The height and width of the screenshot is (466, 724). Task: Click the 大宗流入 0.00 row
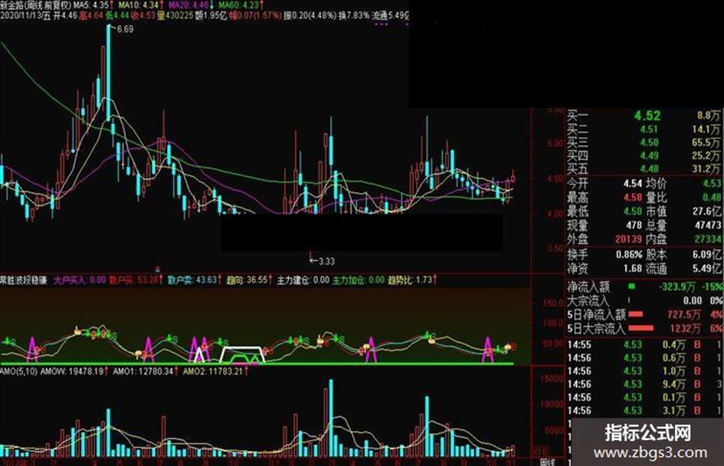(x=644, y=301)
